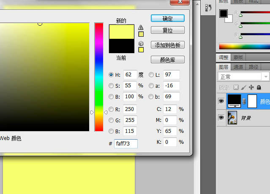The image size is (270, 194).
Task: Click the out-of-gamut warning triangle icon
Action: [141, 27]
